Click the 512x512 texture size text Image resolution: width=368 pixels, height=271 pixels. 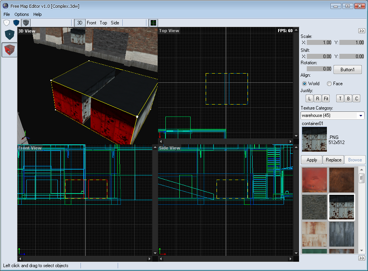337,142
